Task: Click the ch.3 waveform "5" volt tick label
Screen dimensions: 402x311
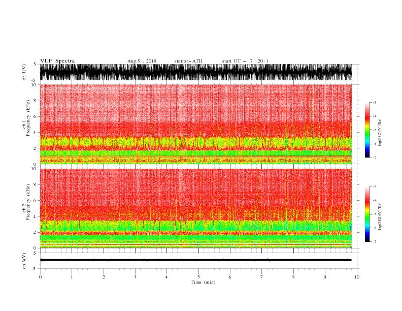Action: tap(35, 253)
